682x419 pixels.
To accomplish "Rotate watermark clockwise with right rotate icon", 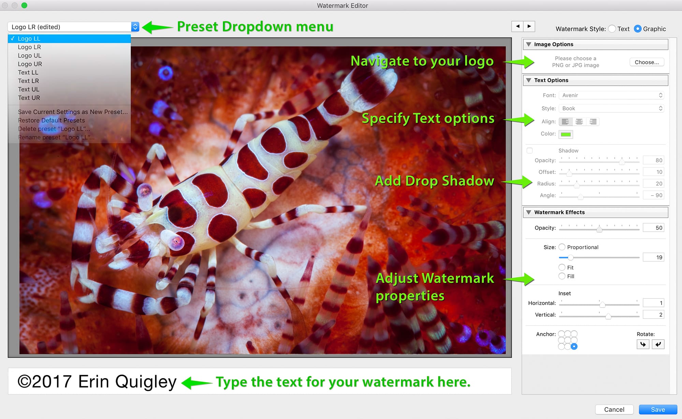I will 658,344.
